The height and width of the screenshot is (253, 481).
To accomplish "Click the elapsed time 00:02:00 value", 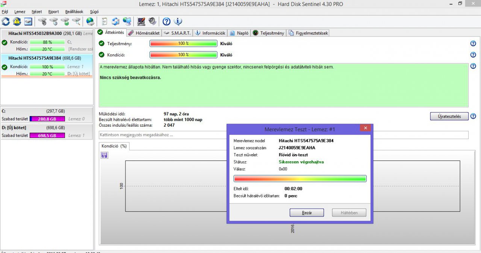I will 293,189.
